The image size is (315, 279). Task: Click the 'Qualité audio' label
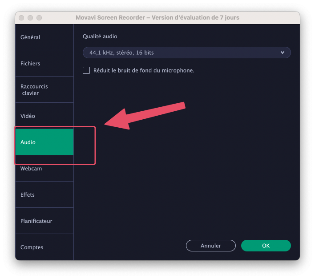[100, 36]
